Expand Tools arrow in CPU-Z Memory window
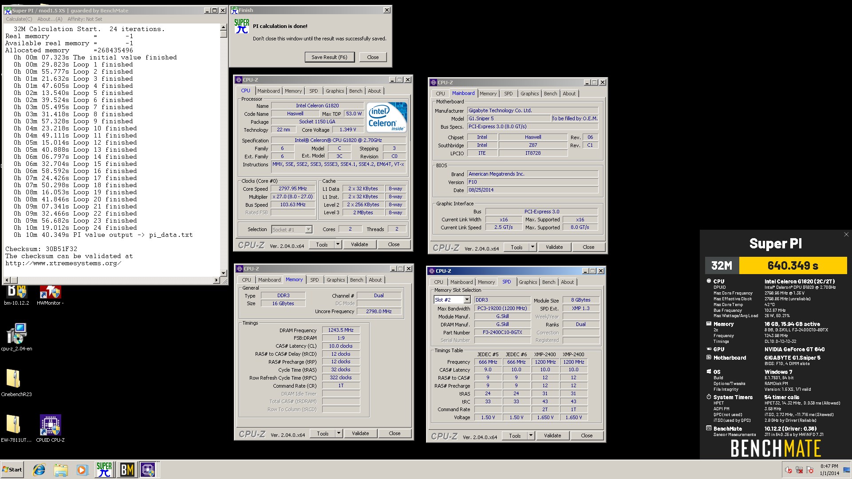The width and height of the screenshot is (852, 479). pyautogui.click(x=339, y=433)
